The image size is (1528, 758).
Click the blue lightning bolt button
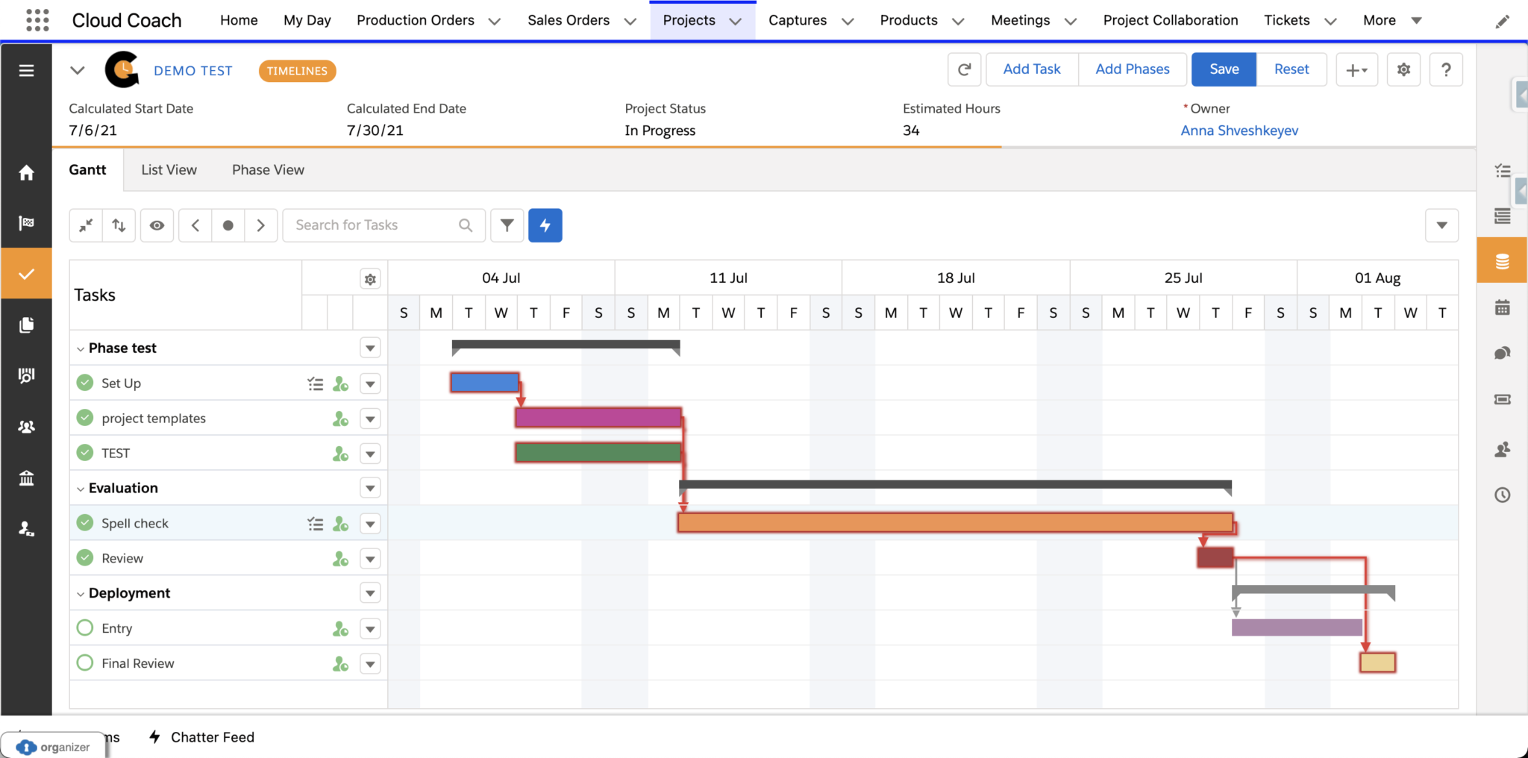pyautogui.click(x=545, y=225)
